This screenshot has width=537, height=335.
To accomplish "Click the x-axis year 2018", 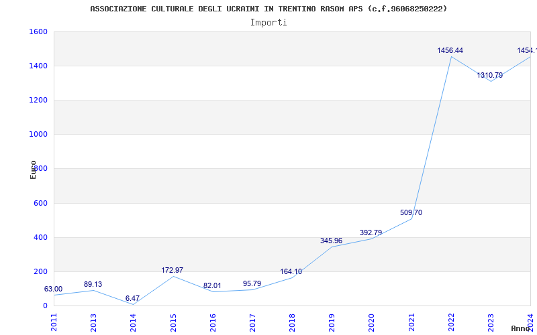I will (x=292, y=322).
